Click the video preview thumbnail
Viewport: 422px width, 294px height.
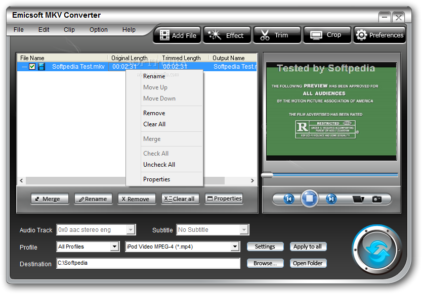(331, 112)
